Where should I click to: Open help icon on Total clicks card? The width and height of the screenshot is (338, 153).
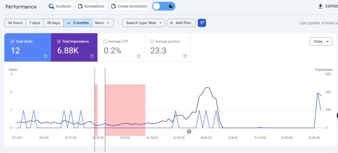(x=46, y=56)
